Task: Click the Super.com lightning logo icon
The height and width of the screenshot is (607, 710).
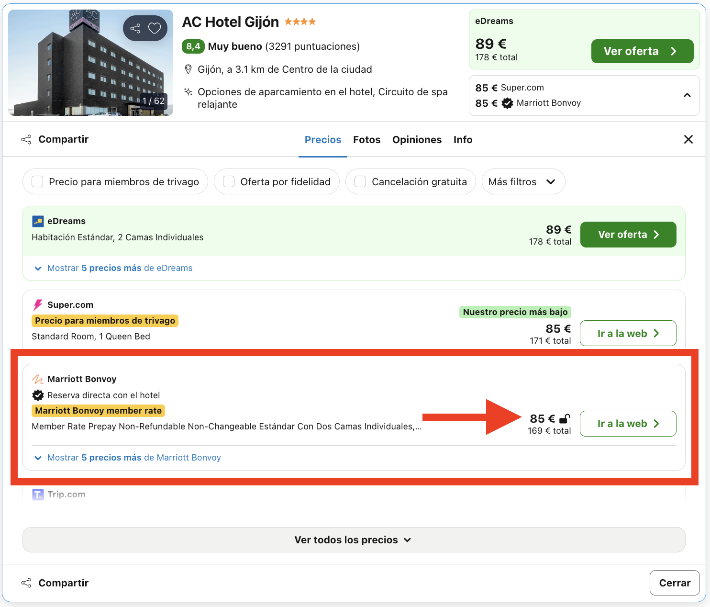Action: click(x=38, y=305)
